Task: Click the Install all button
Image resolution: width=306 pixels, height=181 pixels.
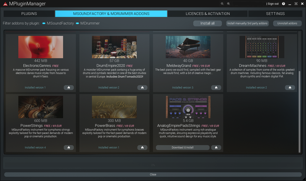Action: tap(207, 23)
